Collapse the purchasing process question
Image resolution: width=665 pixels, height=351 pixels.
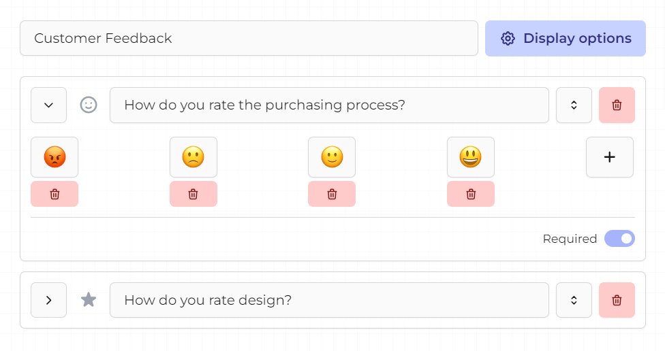click(x=48, y=105)
